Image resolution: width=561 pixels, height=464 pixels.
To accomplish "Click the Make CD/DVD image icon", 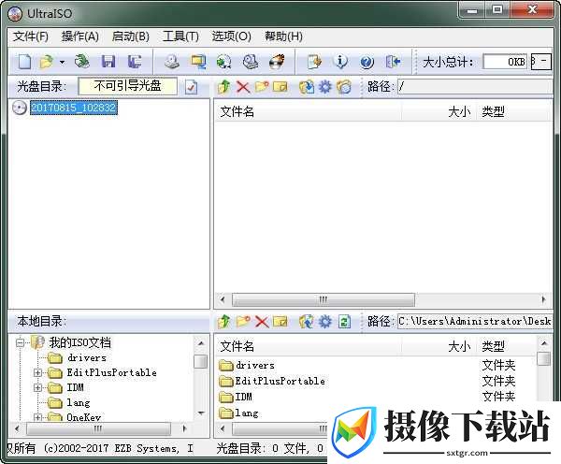I will point(172,62).
